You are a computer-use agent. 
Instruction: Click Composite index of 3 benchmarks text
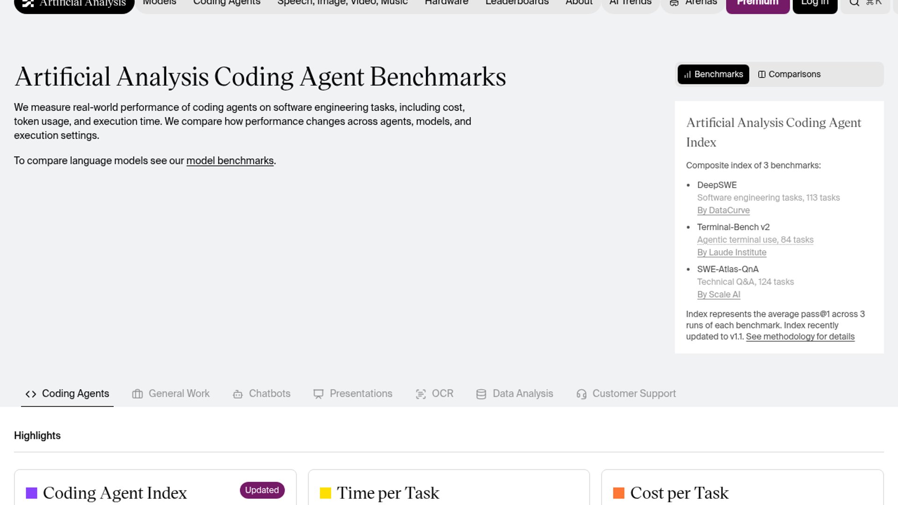tap(753, 166)
